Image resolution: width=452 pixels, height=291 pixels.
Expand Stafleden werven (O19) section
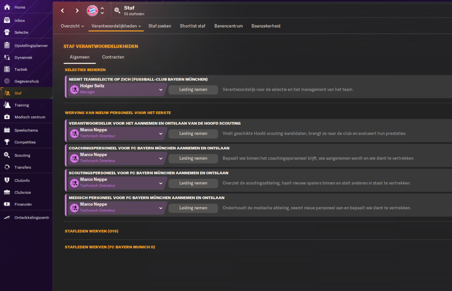92,231
